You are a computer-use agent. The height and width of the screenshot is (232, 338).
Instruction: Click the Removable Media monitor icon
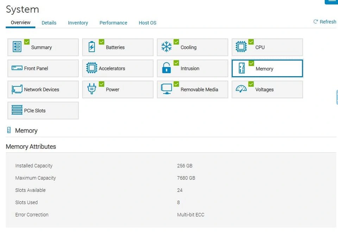(167, 89)
